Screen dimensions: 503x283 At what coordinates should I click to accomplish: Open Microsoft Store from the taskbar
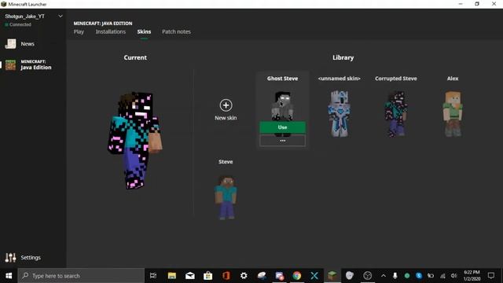(207, 276)
